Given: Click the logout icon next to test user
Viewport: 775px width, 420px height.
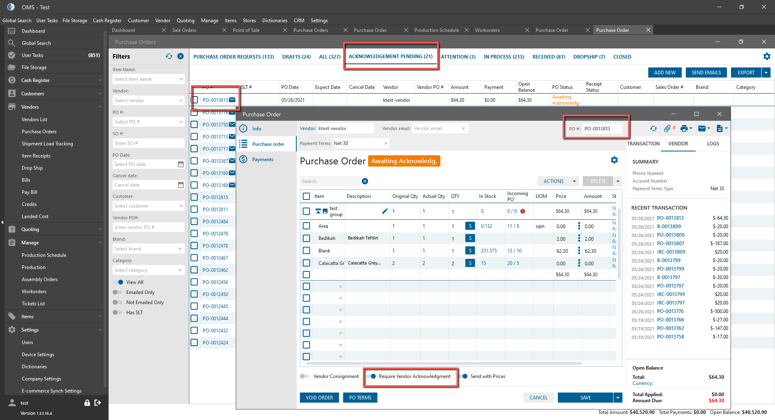Looking at the screenshot, I should coord(98,403).
